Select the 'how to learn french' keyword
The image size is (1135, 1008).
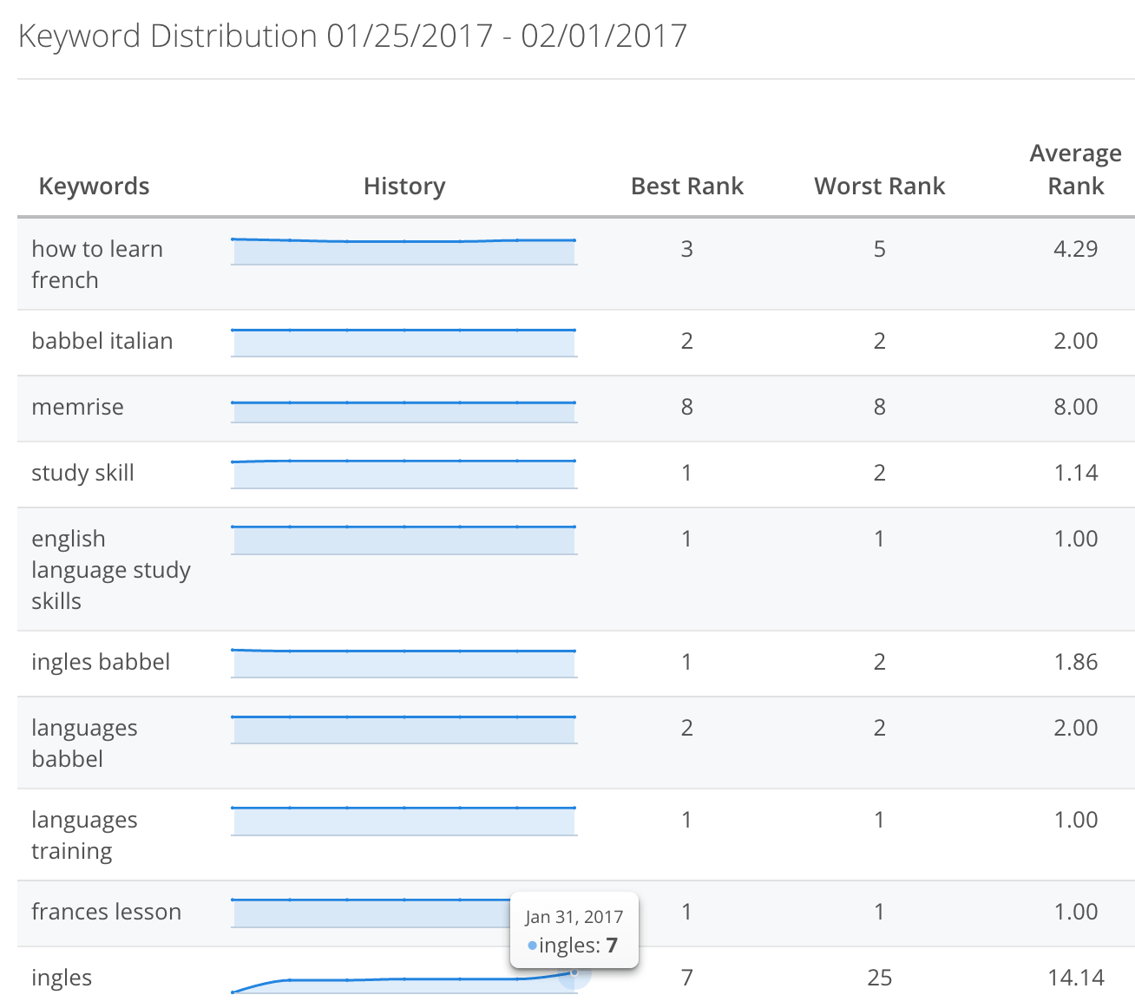click(x=97, y=264)
